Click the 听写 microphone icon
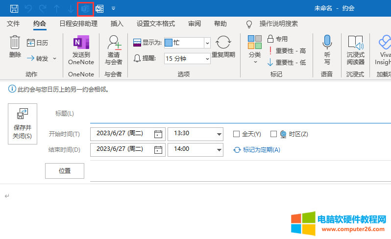 pyautogui.click(x=327, y=42)
